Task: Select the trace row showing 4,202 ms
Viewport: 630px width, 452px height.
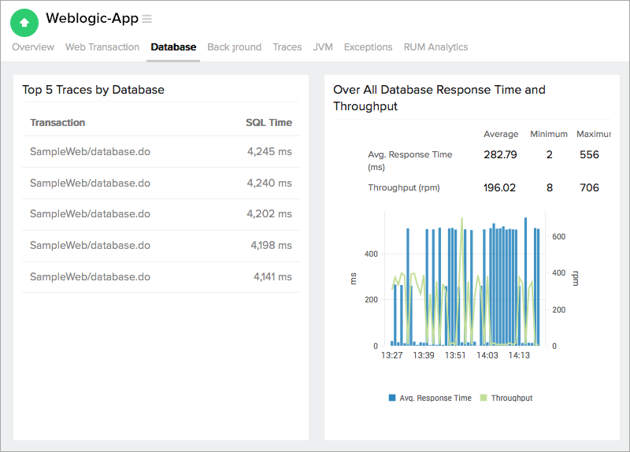Action: tap(90, 214)
